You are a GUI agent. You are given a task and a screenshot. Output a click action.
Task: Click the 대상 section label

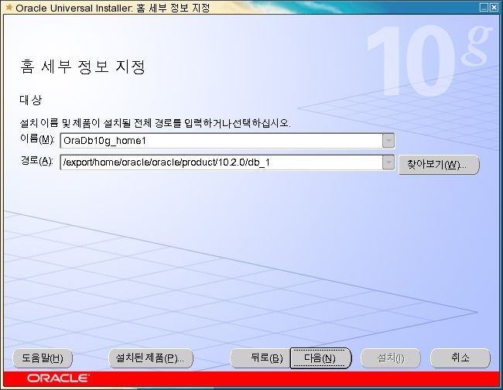point(30,100)
